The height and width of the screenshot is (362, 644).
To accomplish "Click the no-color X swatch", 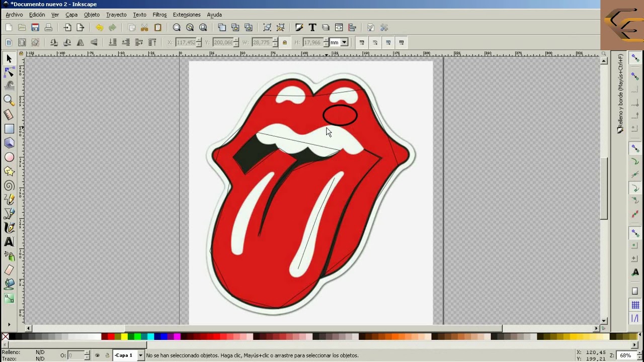I will coord(5,336).
